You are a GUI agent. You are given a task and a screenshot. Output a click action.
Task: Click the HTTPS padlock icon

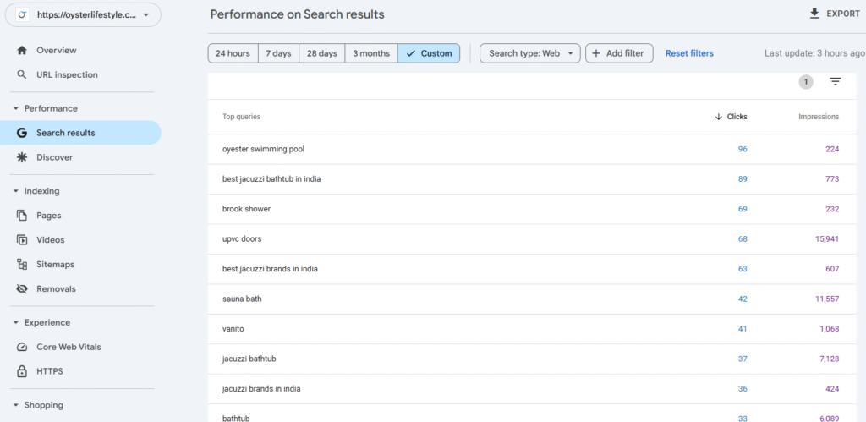point(22,371)
